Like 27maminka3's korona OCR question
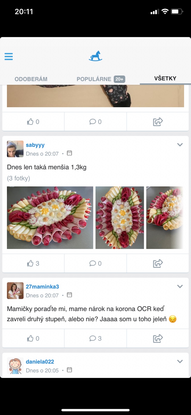The height and width of the screenshot is (415, 191). click(x=33, y=338)
